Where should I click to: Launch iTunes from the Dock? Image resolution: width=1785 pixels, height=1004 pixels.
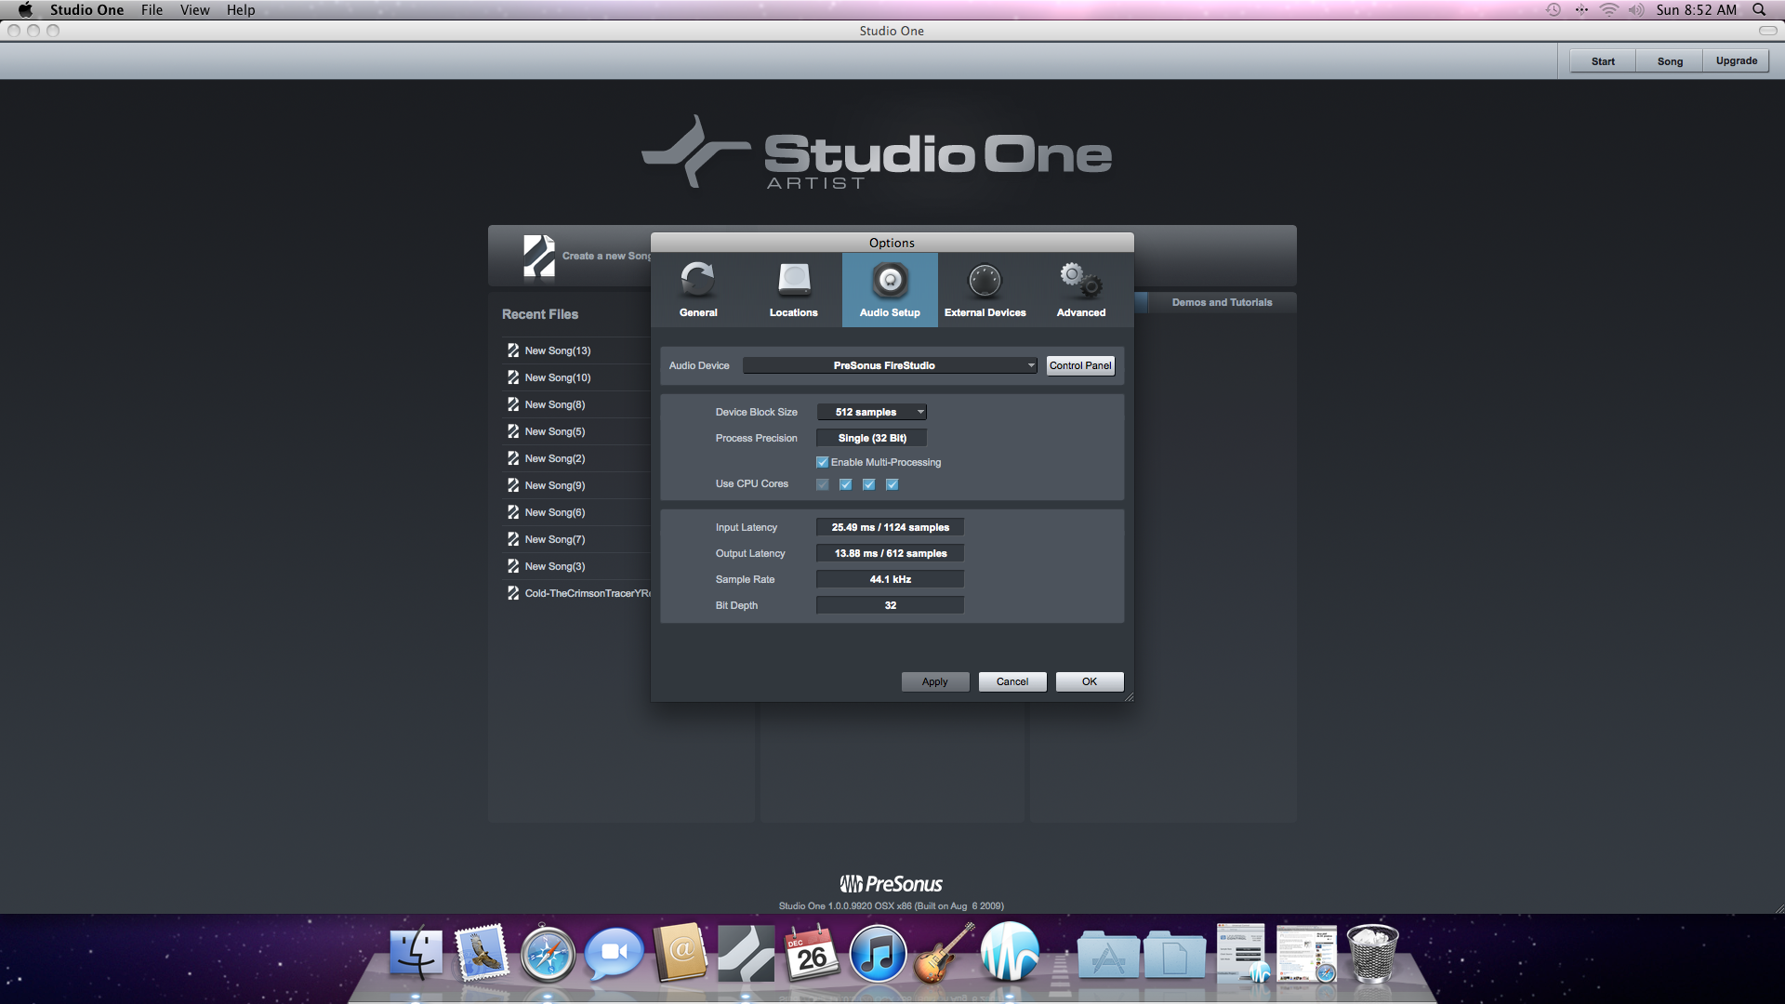[x=878, y=954]
